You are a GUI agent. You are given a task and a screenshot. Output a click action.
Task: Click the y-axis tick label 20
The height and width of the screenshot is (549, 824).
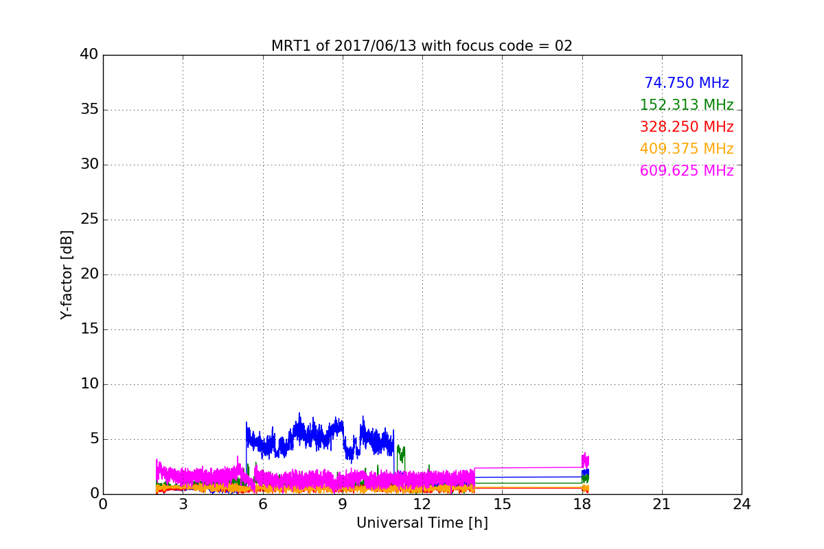click(89, 274)
